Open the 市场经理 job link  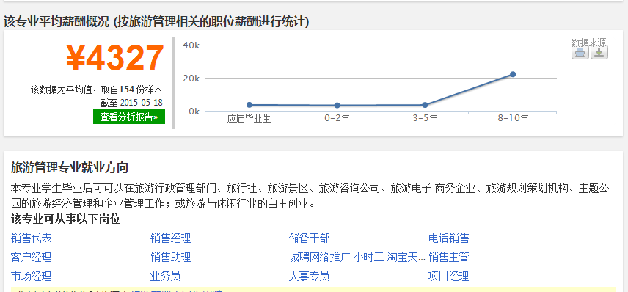[x=32, y=276]
